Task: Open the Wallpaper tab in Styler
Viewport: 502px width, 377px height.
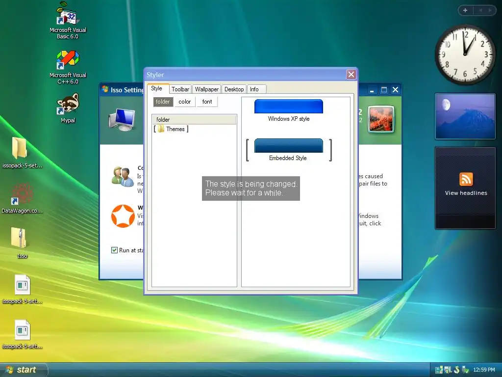Action: (x=207, y=89)
